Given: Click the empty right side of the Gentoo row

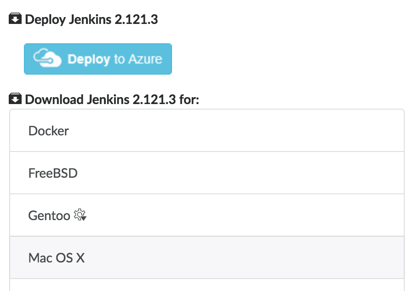Looking at the screenshot, I should tap(299, 215).
